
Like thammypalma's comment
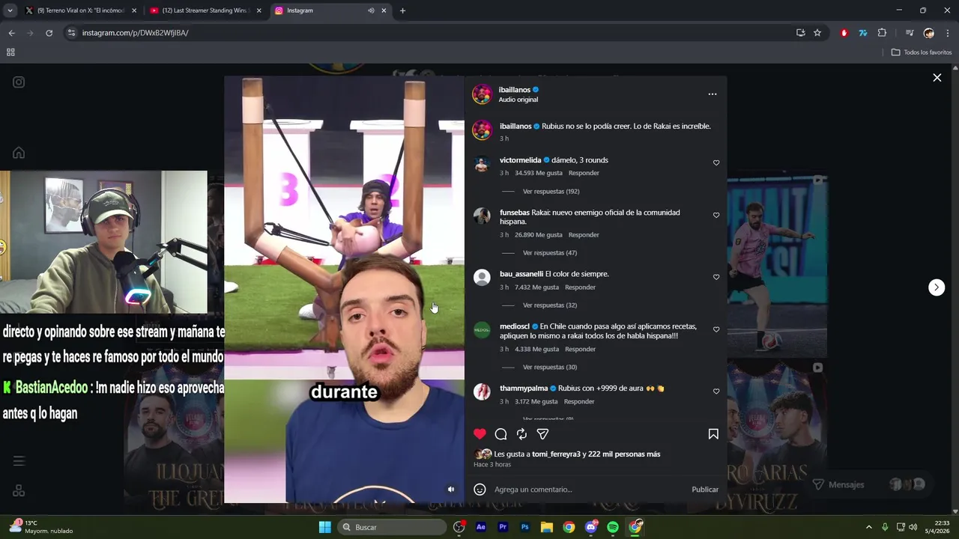(716, 392)
